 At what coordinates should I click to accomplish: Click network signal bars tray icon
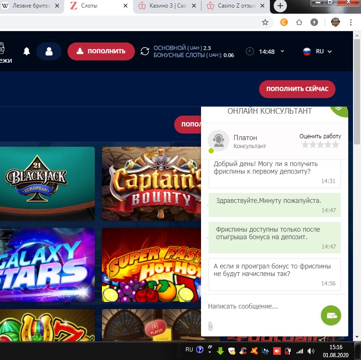pyautogui.click(x=299, y=351)
